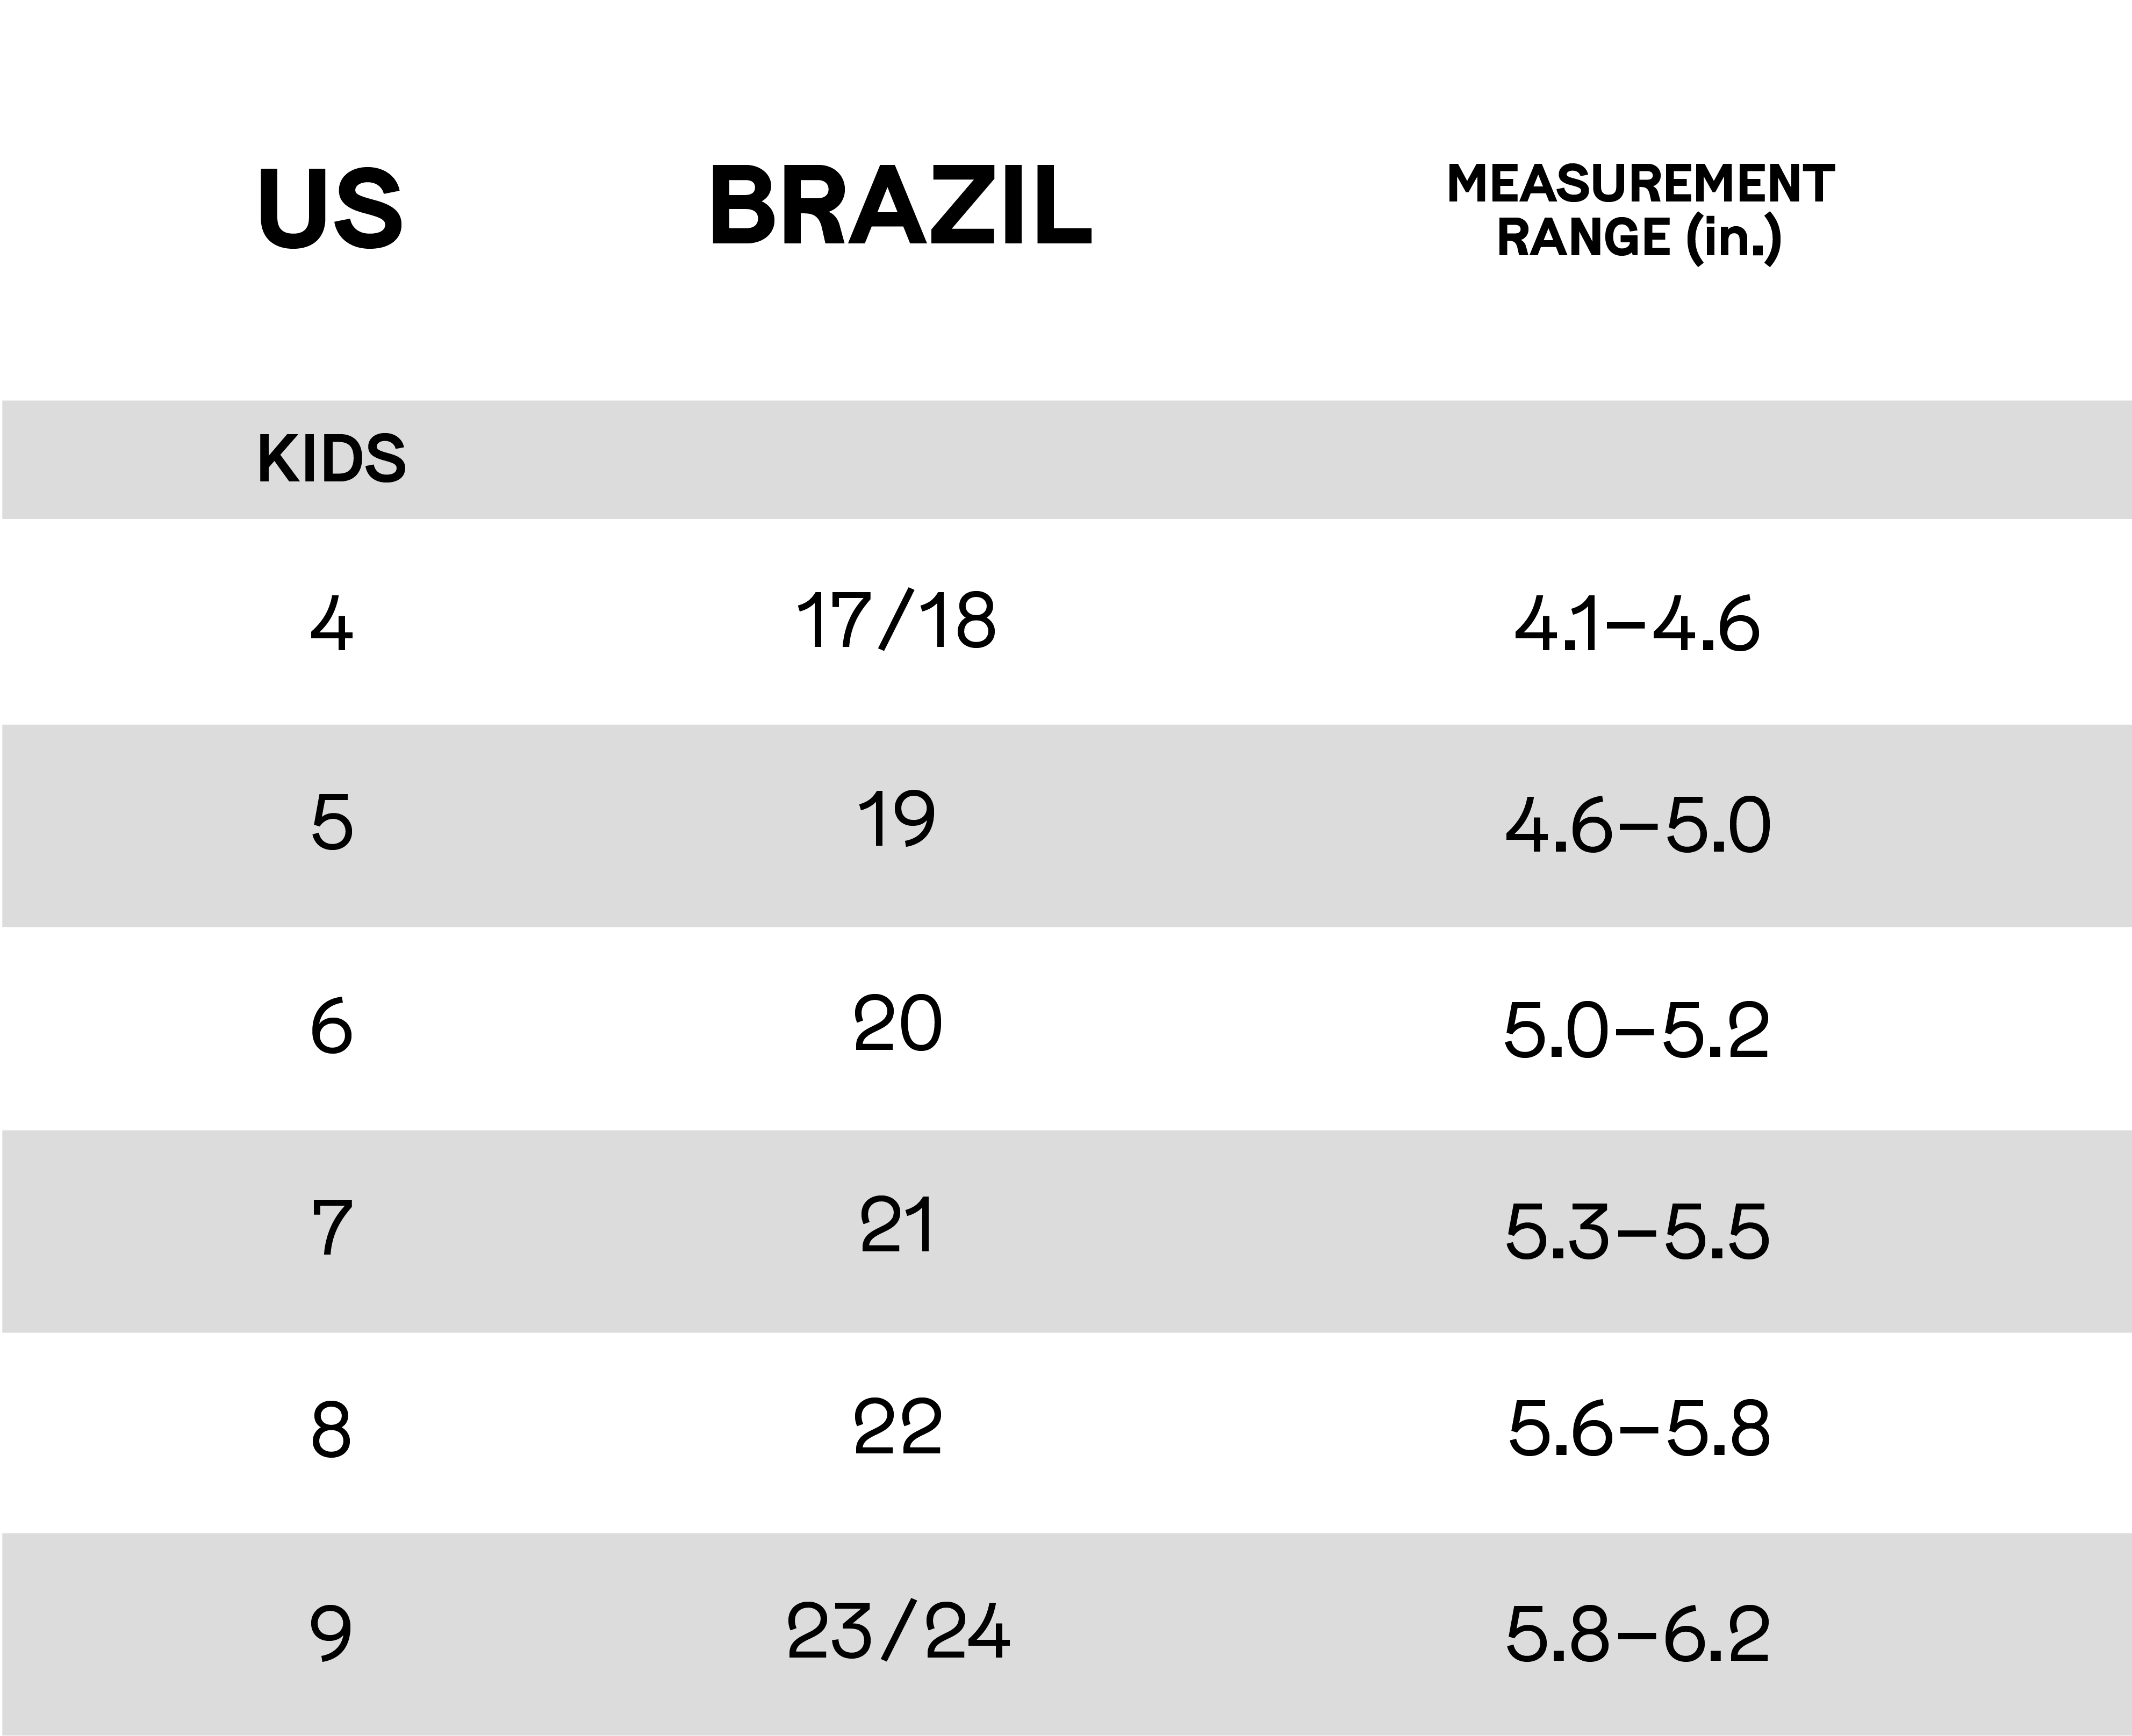Choose US size 6 cell
The height and width of the screenshot is (1736, 2132).
(x=331, y=1026)
